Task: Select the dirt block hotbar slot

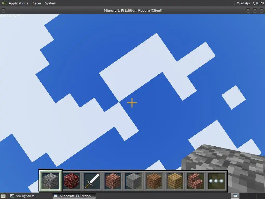Action: pos(154,181)
